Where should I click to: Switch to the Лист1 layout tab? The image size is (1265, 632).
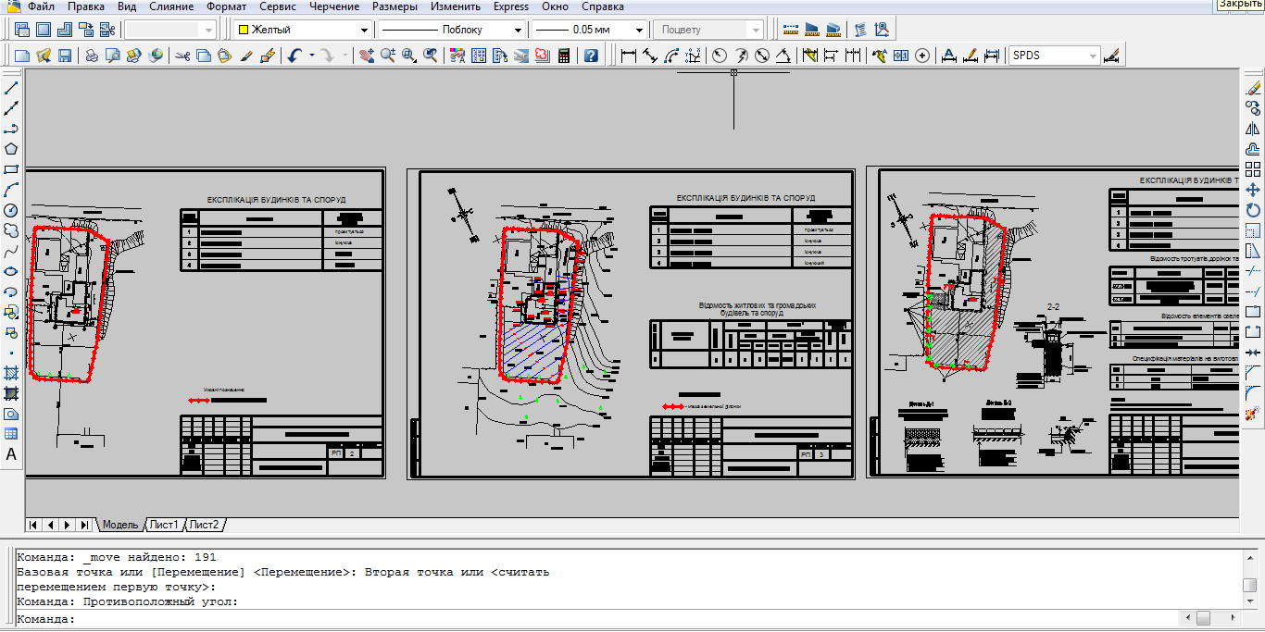[164, 525]
